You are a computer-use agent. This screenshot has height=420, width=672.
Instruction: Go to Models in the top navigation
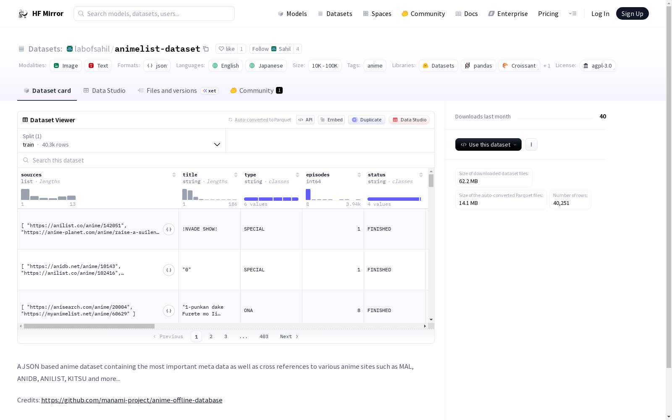coord(292,14)
